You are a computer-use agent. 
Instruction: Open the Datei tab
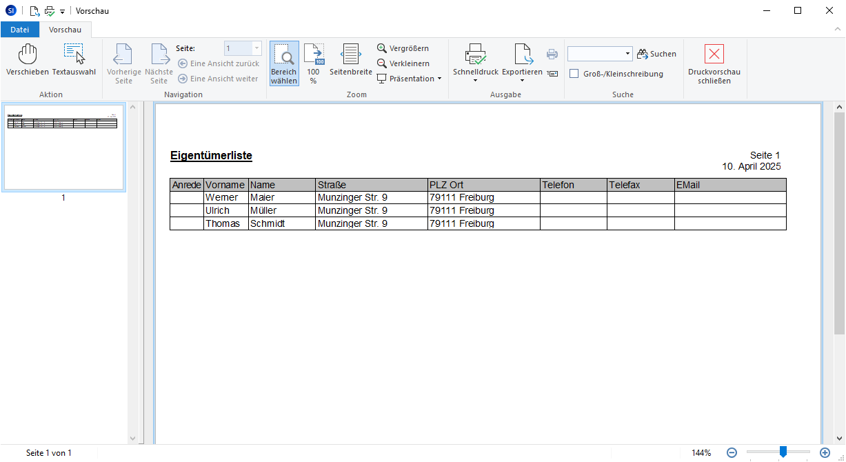[x=20, y=30]
